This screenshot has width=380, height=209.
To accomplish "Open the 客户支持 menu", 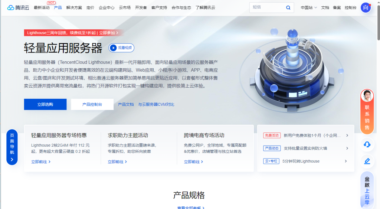I will tap(159, 8).
